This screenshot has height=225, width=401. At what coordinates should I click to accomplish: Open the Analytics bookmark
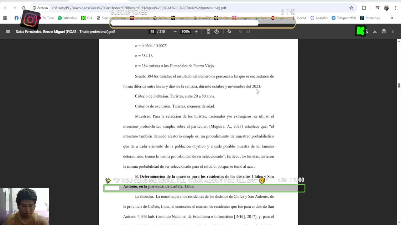click(x=319, y=18)
